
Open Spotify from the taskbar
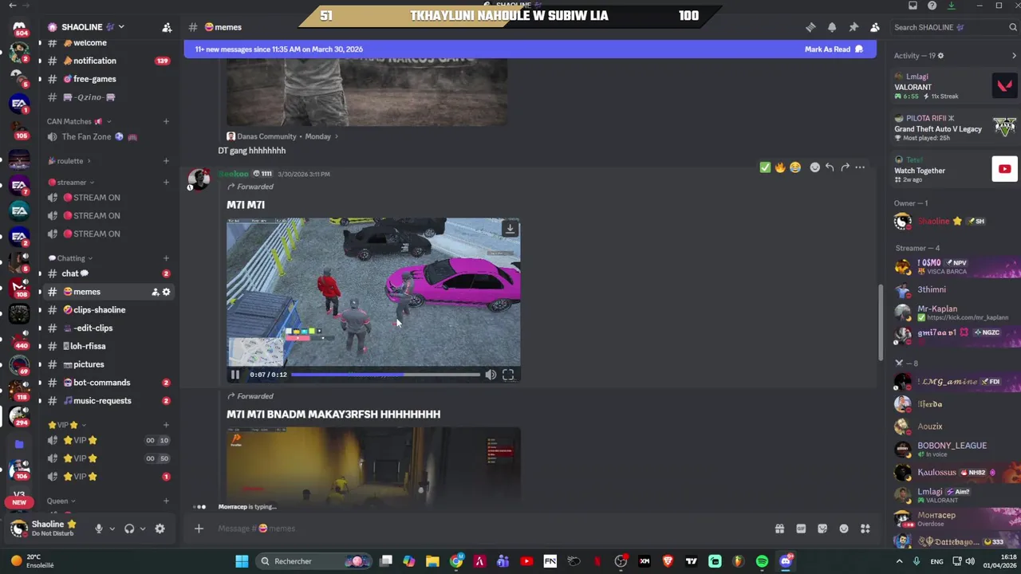[x=762, y=561]
